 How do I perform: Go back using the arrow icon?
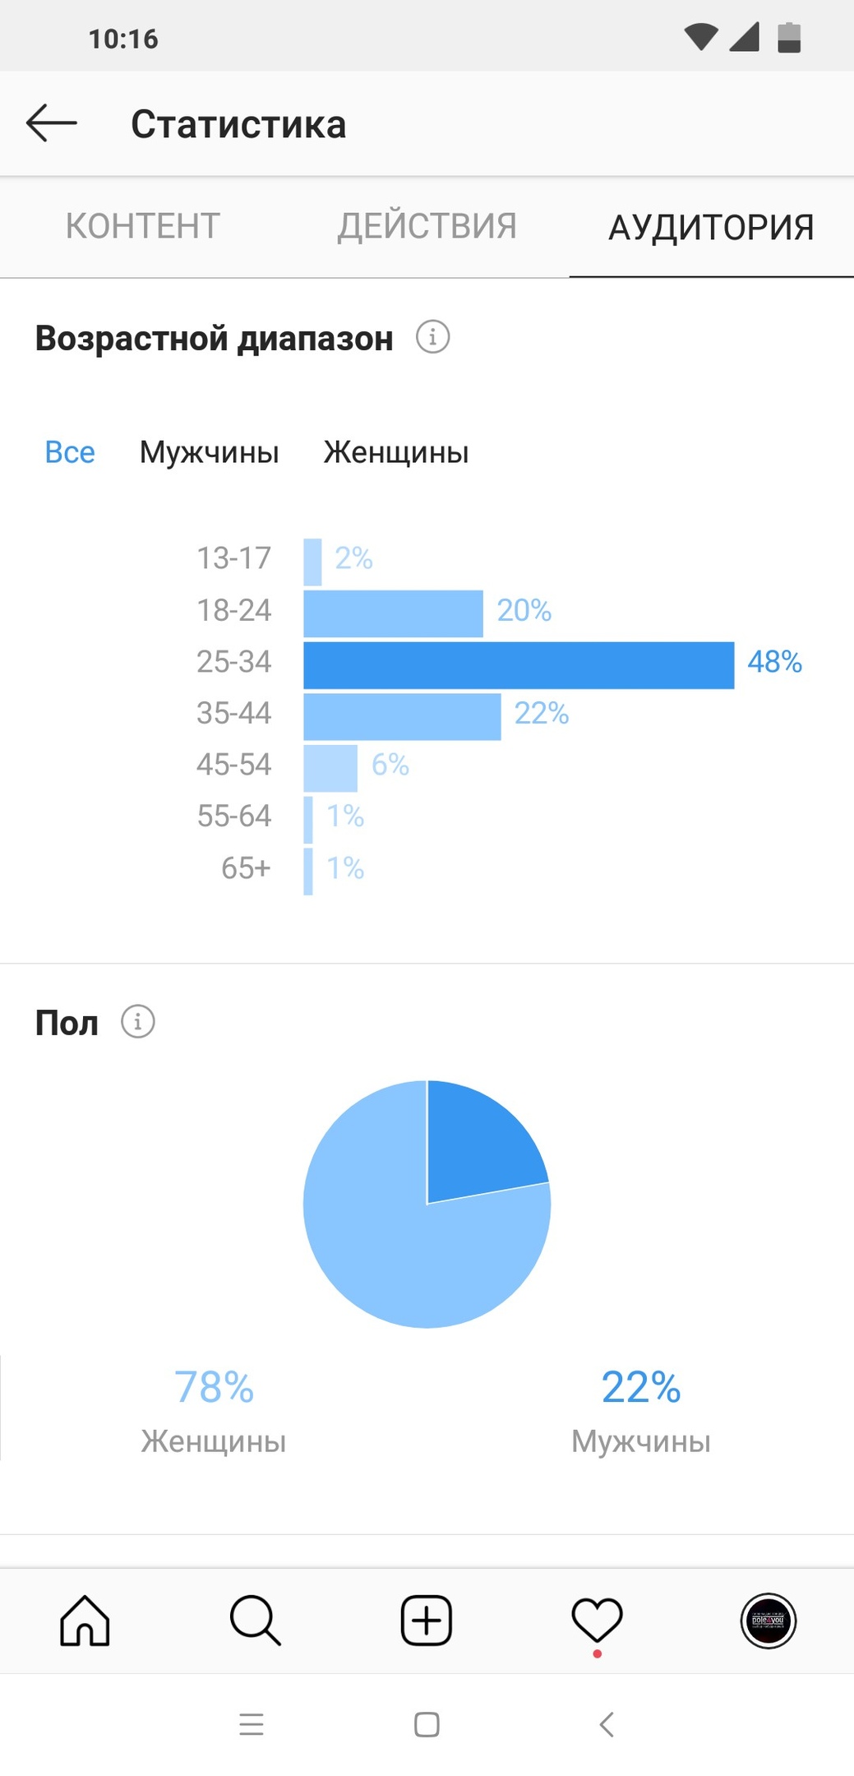[x=51, y=123]
